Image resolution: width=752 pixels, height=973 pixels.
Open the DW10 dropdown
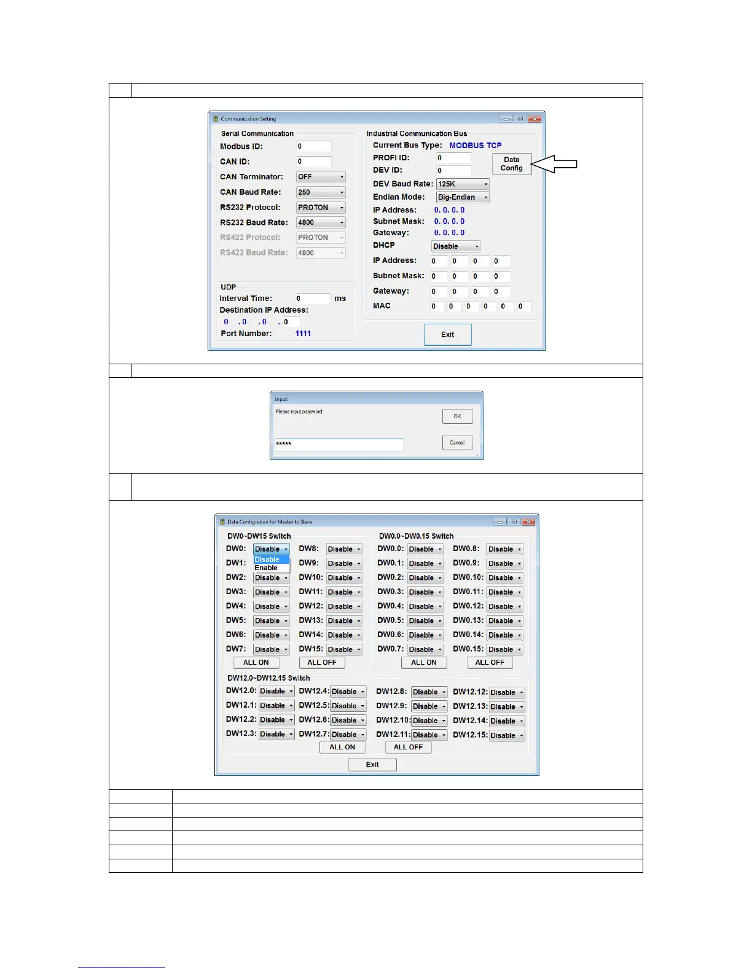[x=344, y=578]
